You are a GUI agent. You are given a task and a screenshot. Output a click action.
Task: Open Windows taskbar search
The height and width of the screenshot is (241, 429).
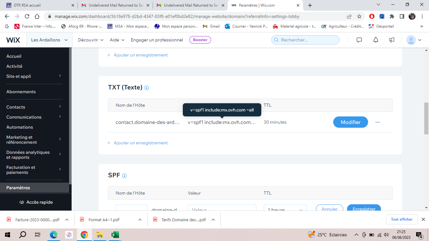(x=23, y=235)
